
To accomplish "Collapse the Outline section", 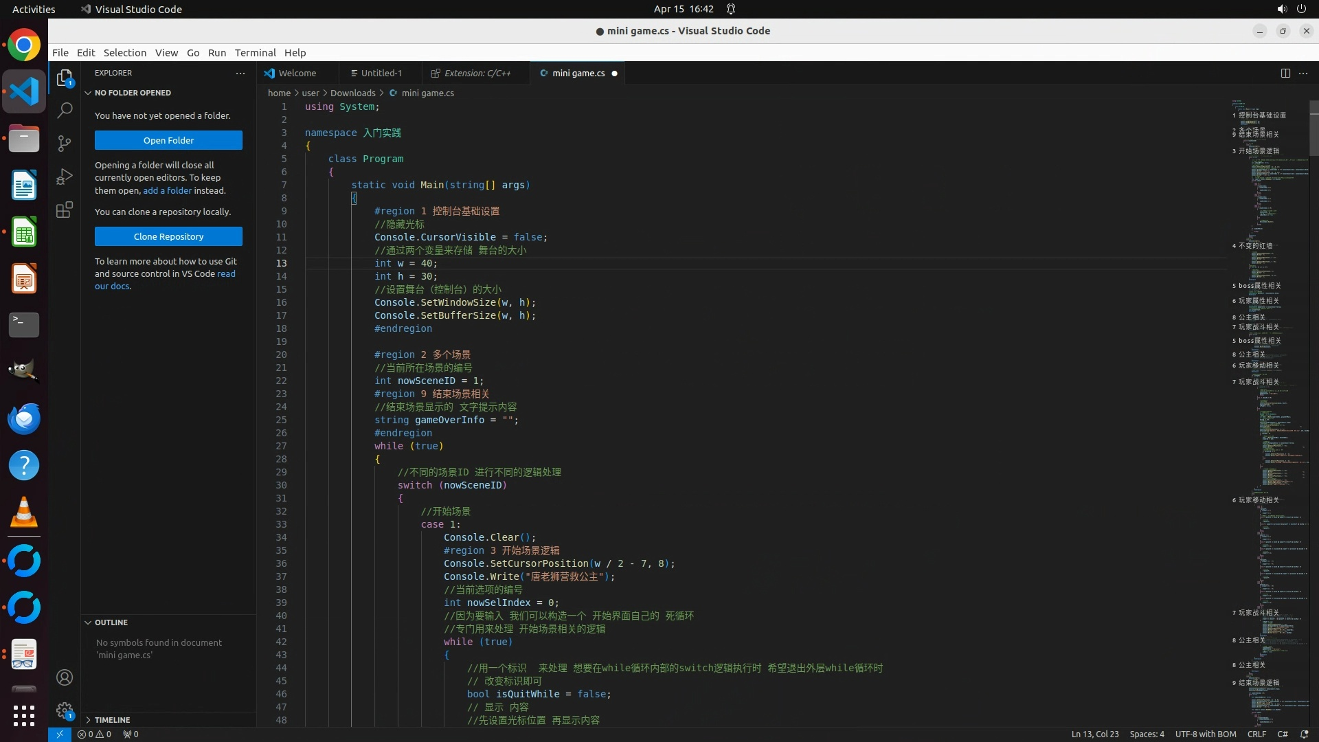I will pyautogui.click(x=88, y=622).
